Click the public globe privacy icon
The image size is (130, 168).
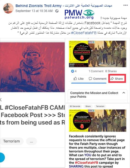57,11
